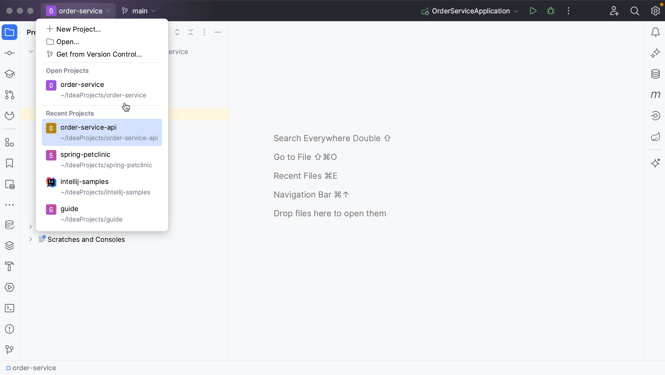
Task: Open the Database tool window on the right
Action: [655, 74]
